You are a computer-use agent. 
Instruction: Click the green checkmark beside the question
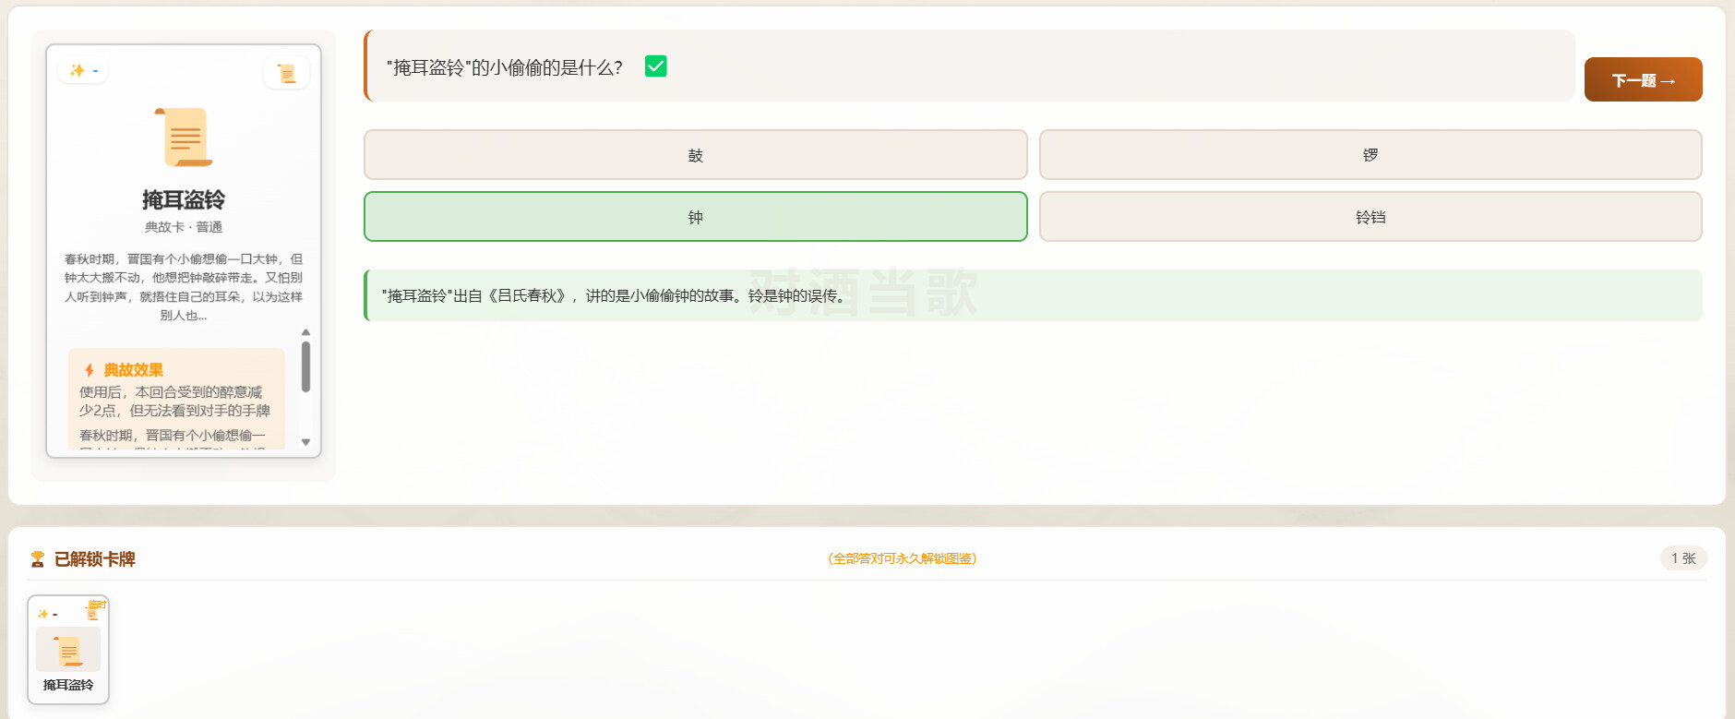(x=655, y=66)
